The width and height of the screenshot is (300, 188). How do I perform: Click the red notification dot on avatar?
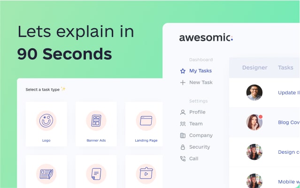coord(261,117)
